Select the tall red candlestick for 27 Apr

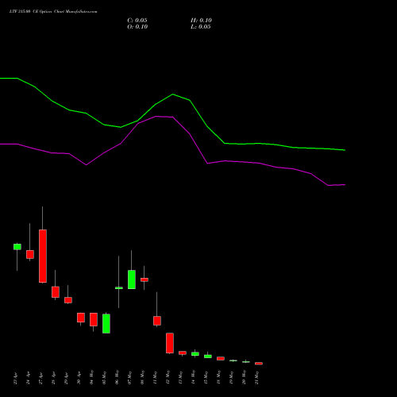click(43, 256)
